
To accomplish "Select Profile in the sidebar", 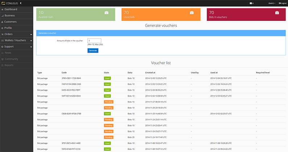I will (8, 28).
